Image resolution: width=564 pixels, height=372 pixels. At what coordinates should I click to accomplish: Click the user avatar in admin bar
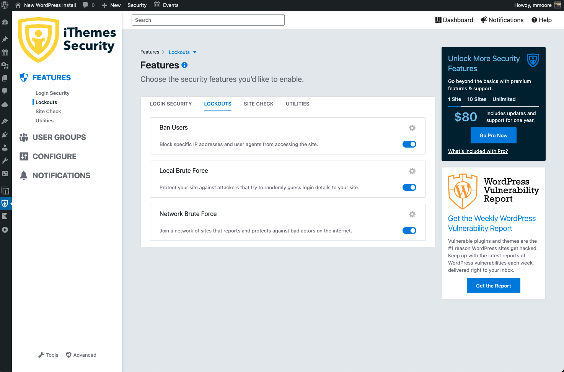pos(557,5)
